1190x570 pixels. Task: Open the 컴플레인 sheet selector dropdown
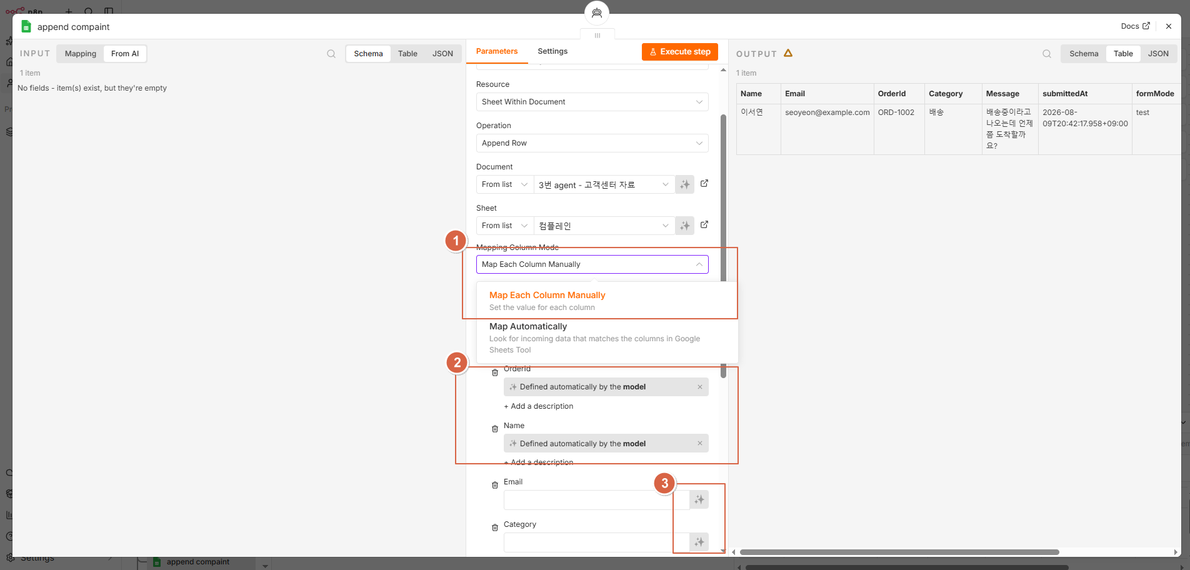click(x=604, y=226)
